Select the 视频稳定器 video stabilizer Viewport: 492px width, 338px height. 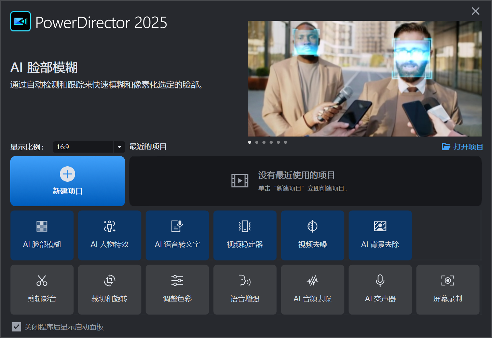(245, 235)
